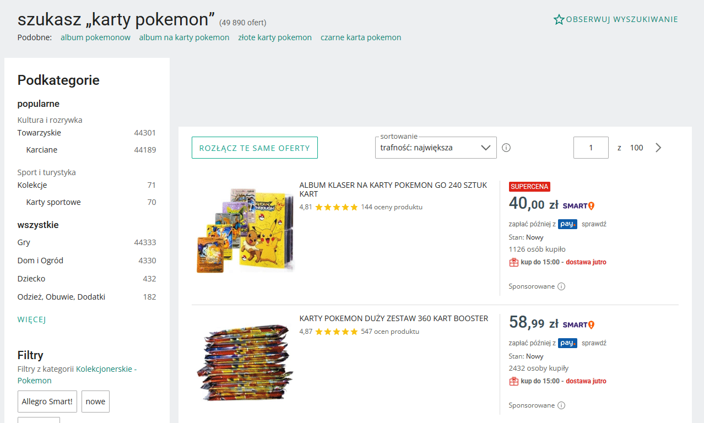Click the sorting info icon
The image size is (704, 423).
click(506, 148)
